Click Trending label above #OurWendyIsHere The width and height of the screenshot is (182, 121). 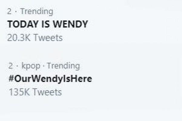click(x=63, y=66)
